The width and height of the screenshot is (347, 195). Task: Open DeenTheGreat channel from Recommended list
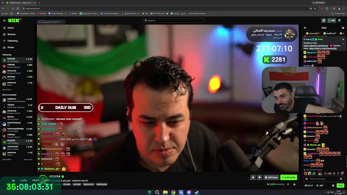click(x=18, y=124)
